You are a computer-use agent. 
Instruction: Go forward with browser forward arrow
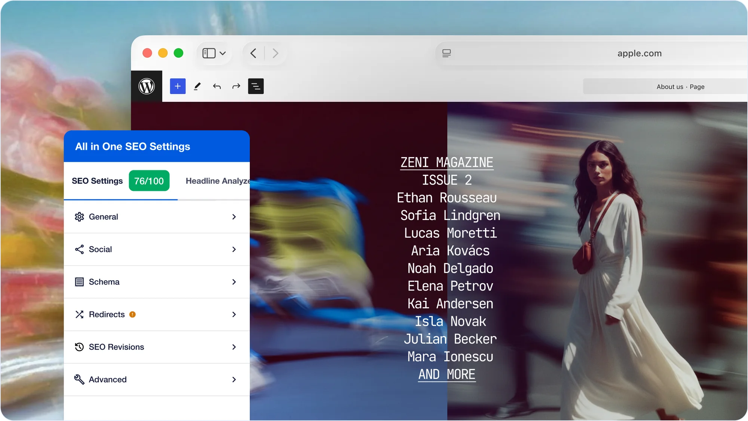[275, 53]
